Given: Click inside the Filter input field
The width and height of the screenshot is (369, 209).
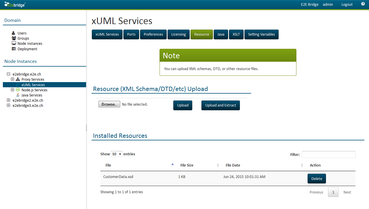Looking at the screenshot, I should [x=328, y=154].
